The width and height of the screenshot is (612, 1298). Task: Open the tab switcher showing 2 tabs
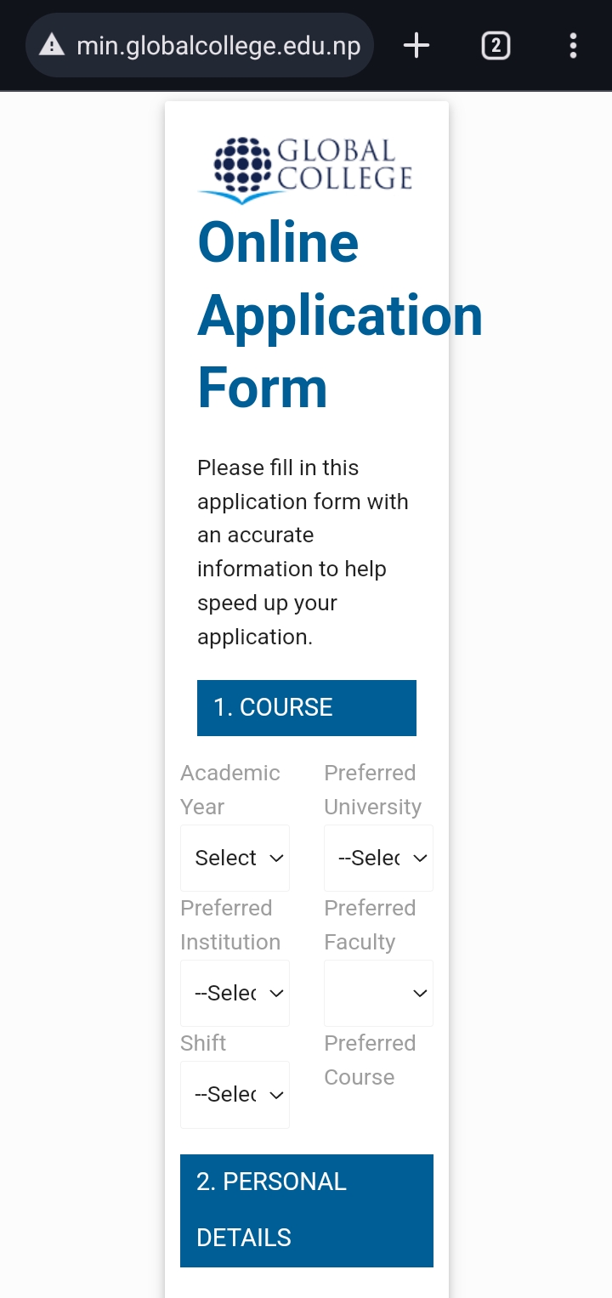[496, 45]
